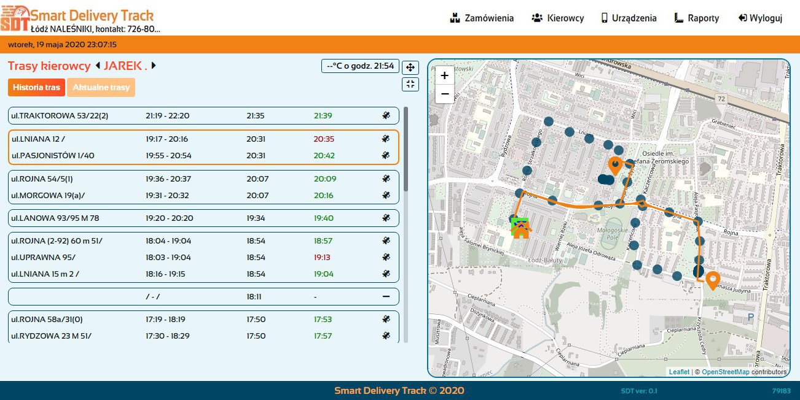
Task: Click satellite icon for ul.TRAKTOROWA 53/22(2) row
Action: [x=386, y=115]
